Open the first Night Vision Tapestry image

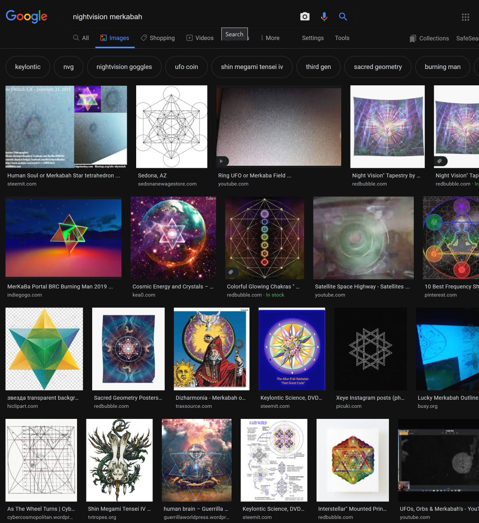pyautogui.click(x=387, y=126)
